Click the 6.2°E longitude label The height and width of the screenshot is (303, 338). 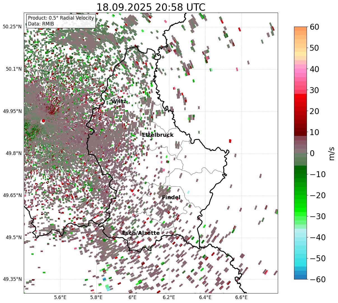169,297
